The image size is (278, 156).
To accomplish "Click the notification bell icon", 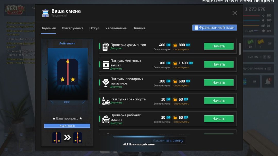I will (268, 81).
